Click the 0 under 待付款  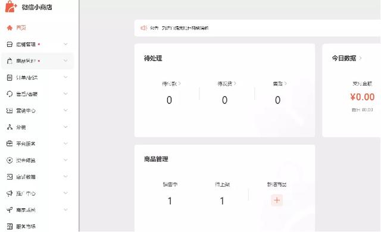[169, 100]
